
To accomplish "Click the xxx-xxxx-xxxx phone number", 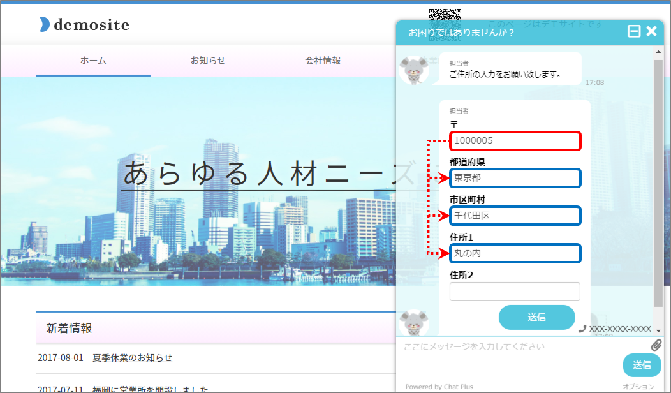I will pyautogui.click(x=620, y=329).
